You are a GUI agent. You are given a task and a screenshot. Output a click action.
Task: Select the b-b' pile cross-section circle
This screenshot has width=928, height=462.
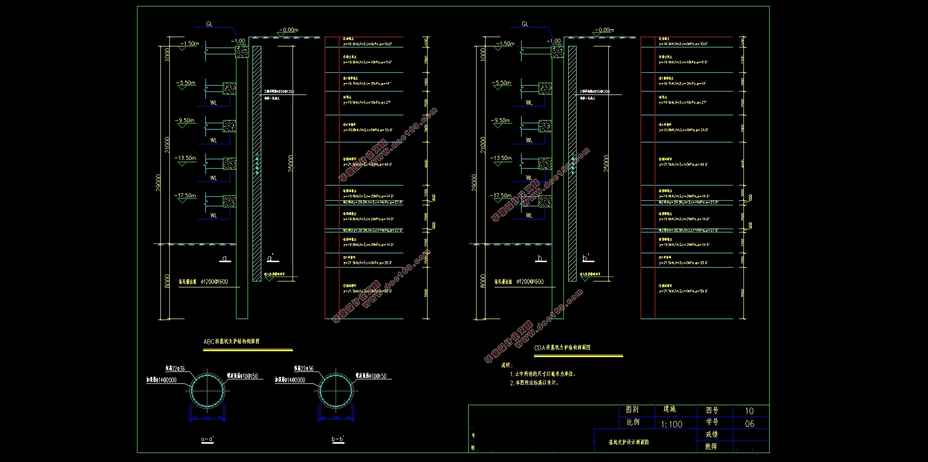[x=337, y=390]
